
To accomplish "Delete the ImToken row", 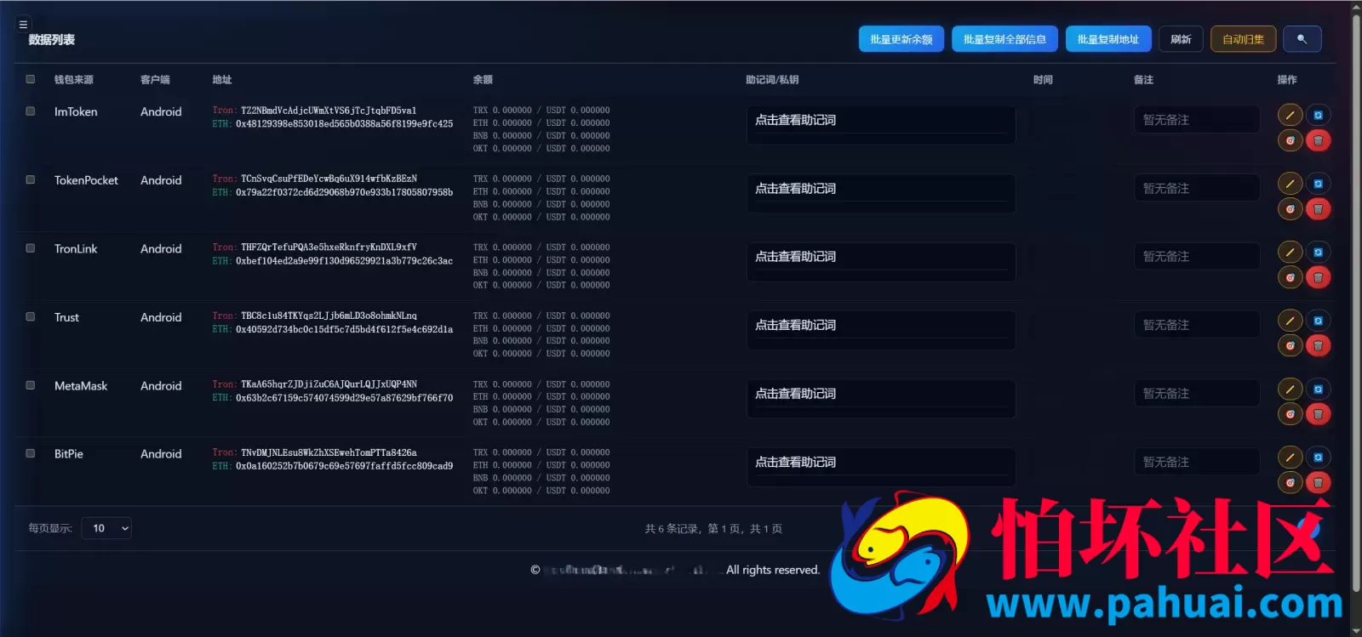I will tap(1318, 140).
